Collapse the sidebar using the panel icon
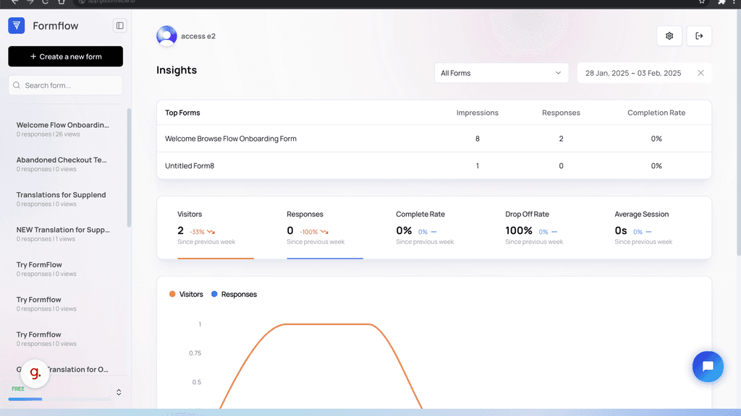Viewport: 741px width, 416px height. pos(120,25)
